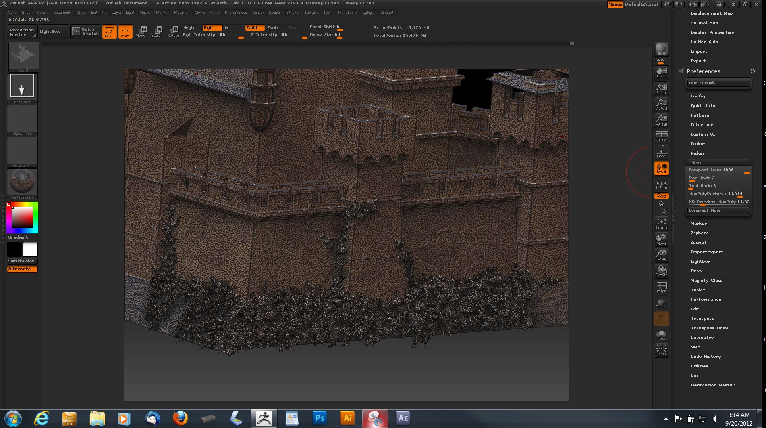Open Projection Master

pyautogui.click(x=22, y=32)
